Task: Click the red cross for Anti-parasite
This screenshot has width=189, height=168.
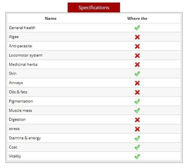Action: pos(137,46)
